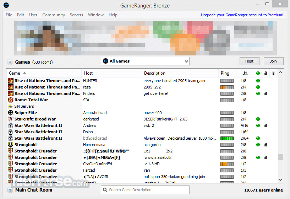Open the Servers menu
Viewport: 290px width, 199px height.
76,15
